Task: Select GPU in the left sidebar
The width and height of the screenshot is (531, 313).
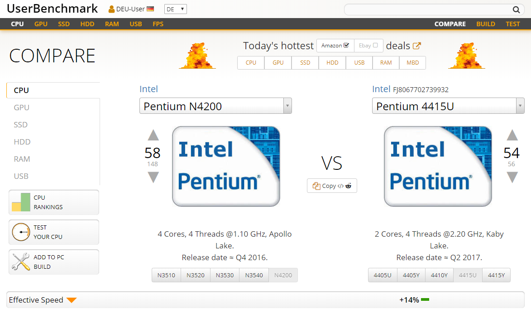Action: 22,107
